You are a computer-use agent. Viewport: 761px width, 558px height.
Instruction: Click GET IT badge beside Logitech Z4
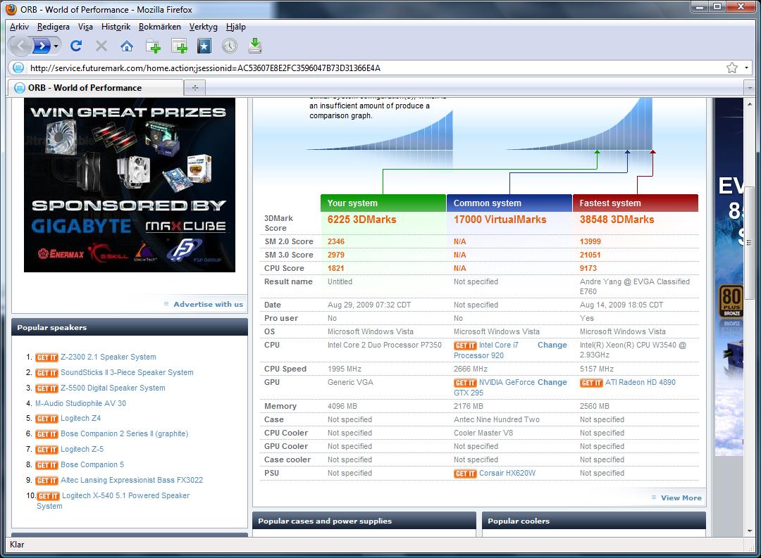pos(47,419)
